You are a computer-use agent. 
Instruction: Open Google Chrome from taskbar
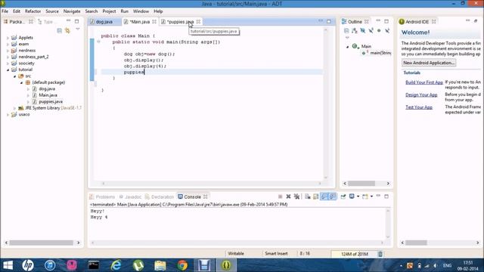(182, 265)
